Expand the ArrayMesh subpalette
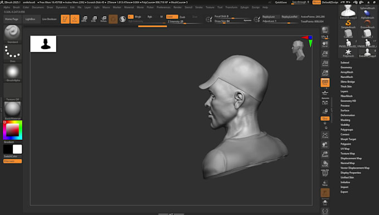Screen dimensions: 379x215 [x=347, y=72]
